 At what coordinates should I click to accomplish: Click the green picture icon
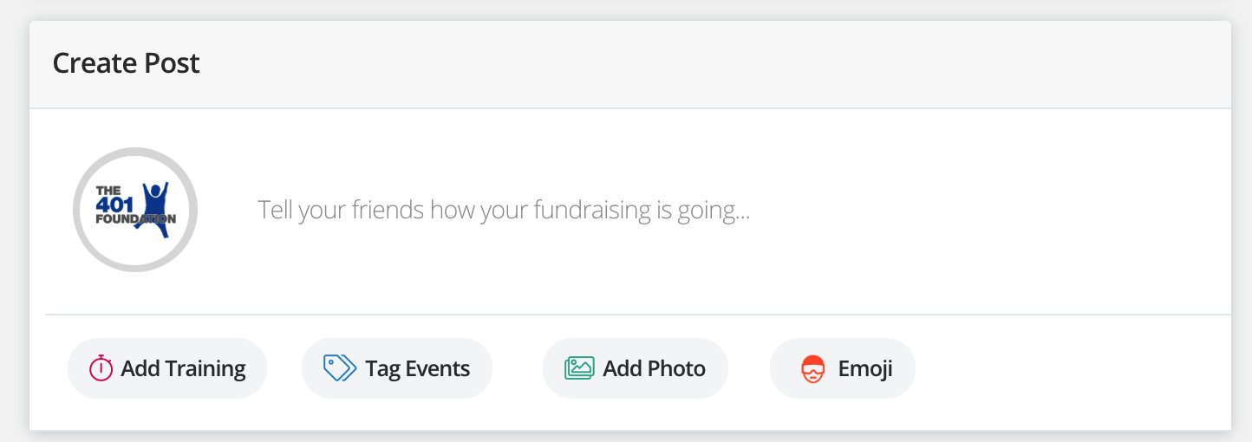[x=579, y=368]
